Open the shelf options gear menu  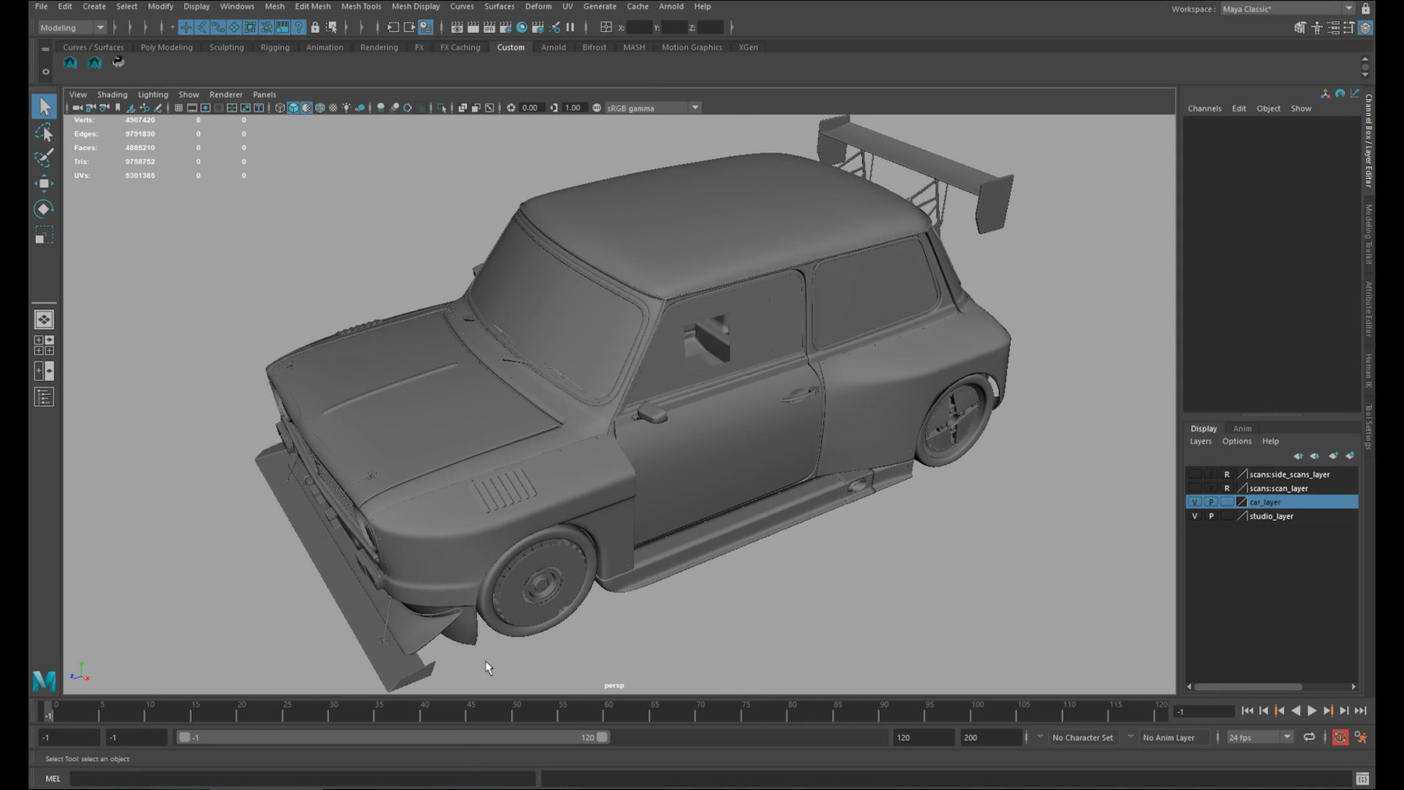45,72
